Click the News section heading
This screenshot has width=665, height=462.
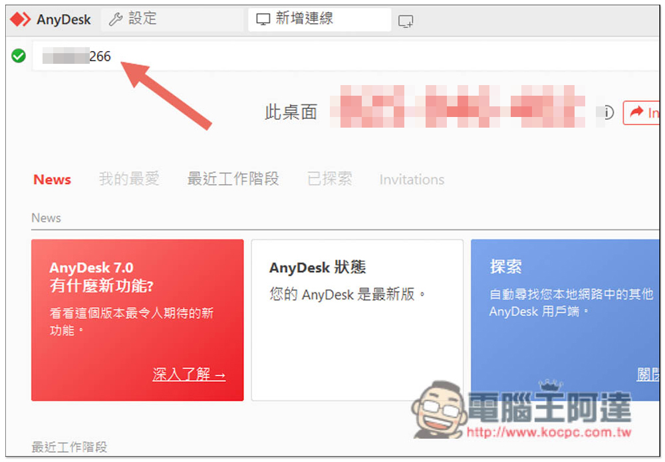click(x=47, y=218)
